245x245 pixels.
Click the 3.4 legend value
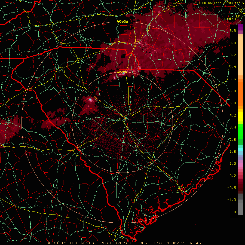(233, 127)
